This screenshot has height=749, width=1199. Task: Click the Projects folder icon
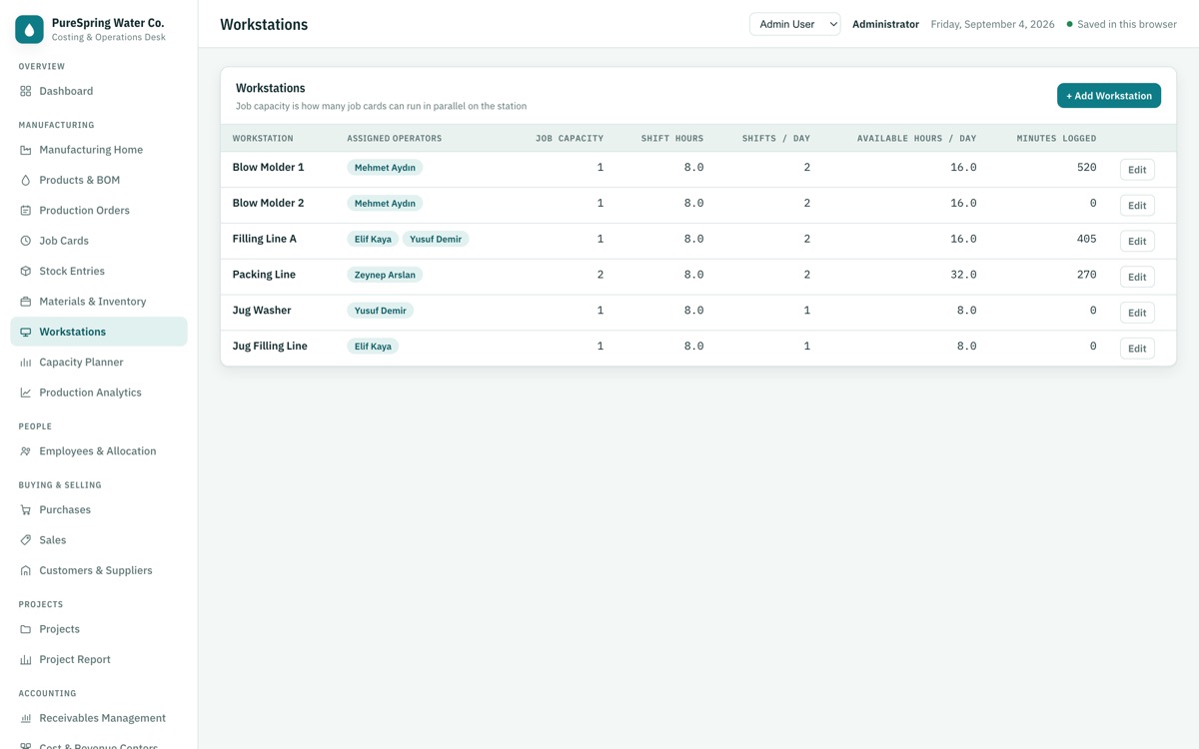(26, 629)
